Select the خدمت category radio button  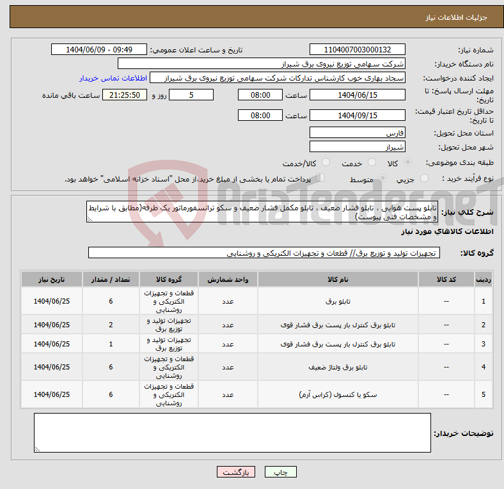(372, 162)
